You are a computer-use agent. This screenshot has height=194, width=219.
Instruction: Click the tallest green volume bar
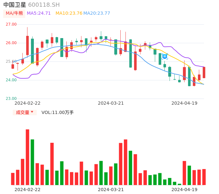(x=32, y=162)
